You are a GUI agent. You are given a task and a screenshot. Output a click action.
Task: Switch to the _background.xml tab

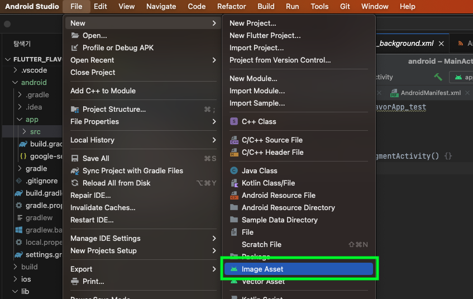click(406, 44)
